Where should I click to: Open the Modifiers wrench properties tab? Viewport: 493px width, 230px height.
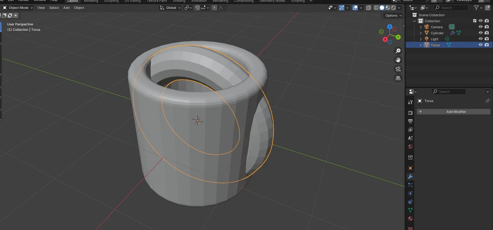[410, 177]
